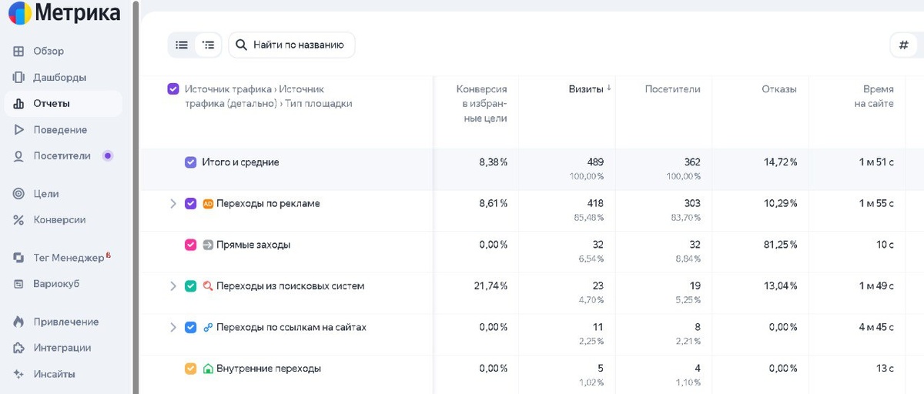Click the hash column settings button
This screenshot has height=394, width=924.
[x=904, y=45]
